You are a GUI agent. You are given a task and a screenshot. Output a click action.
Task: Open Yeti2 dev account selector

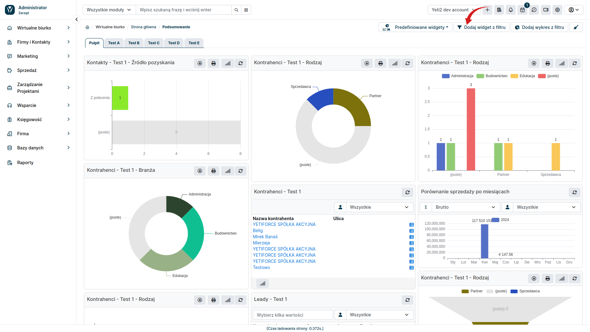454,10
